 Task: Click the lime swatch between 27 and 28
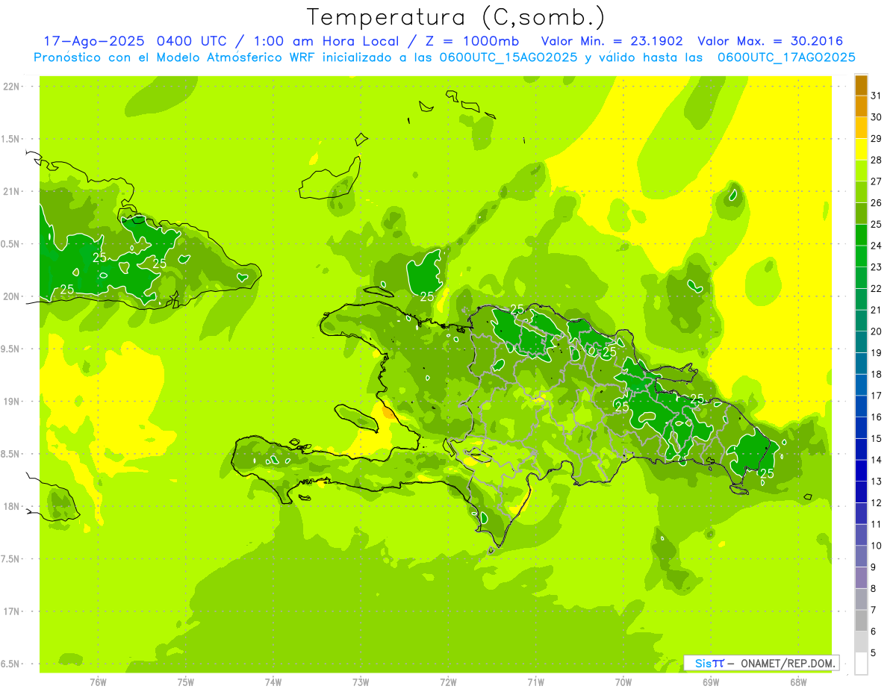click(x=861, y=170)
